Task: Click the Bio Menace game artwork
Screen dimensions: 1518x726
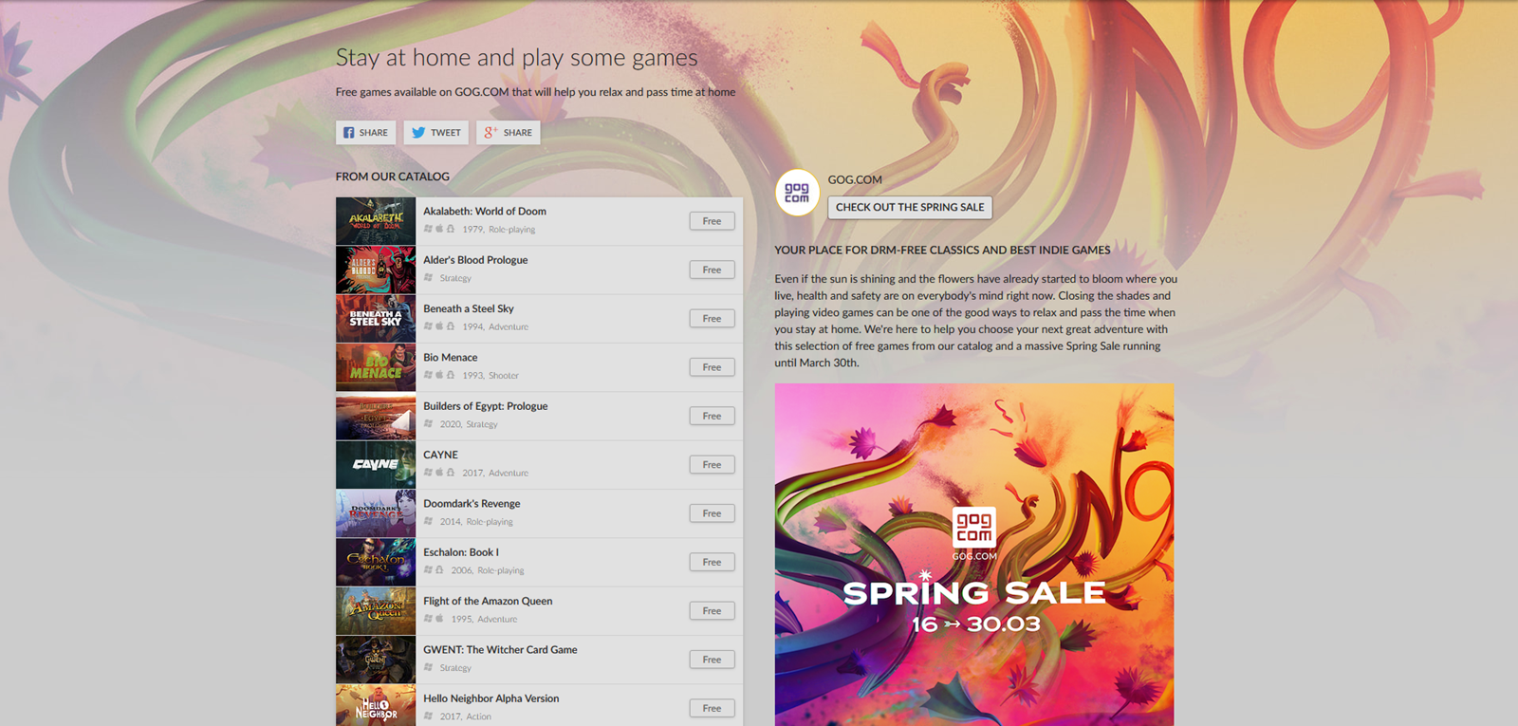Action: coord(376,367)
